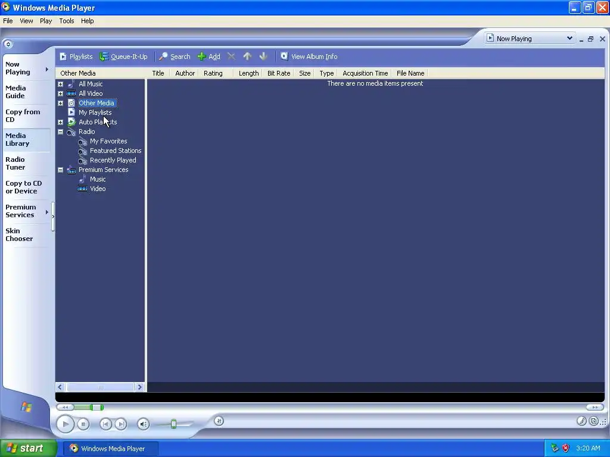Image resolution: width=610 pixels, height=457 pixels.
Task: Select Music under Premium Services
Action: [x=98, y=179]
